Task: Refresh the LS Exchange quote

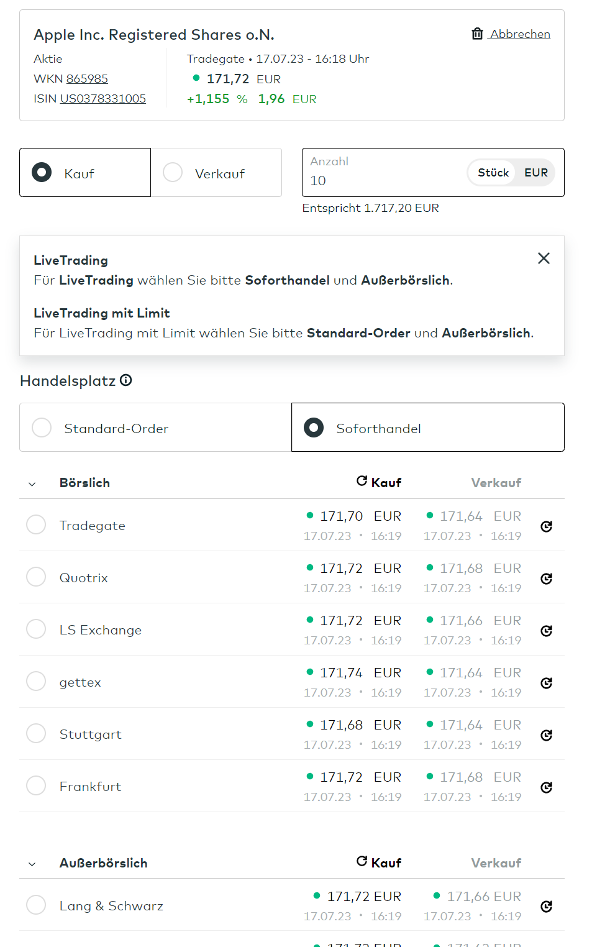Action: click(547, 631)
